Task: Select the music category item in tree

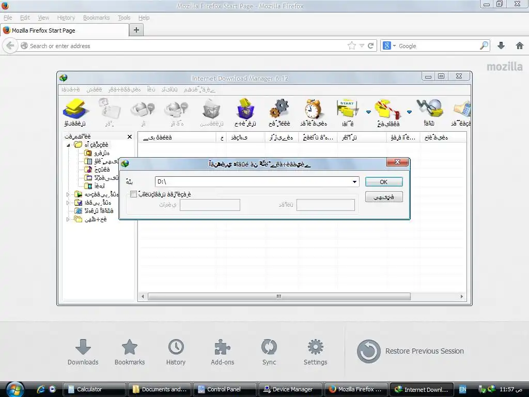Action: coord(97,170)
